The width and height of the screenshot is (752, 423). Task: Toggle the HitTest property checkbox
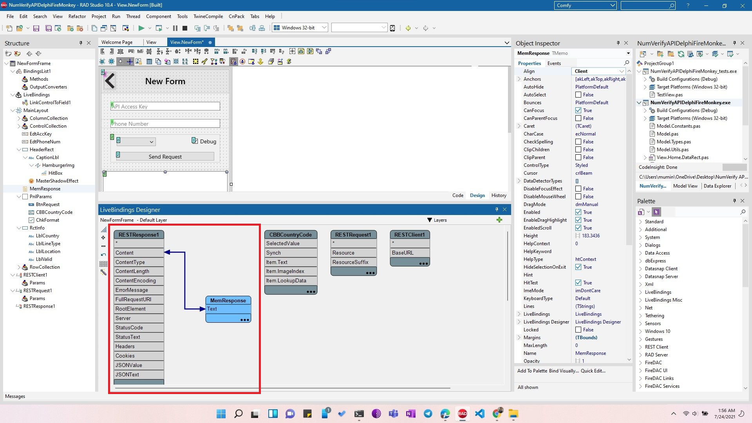pos(578,282)
